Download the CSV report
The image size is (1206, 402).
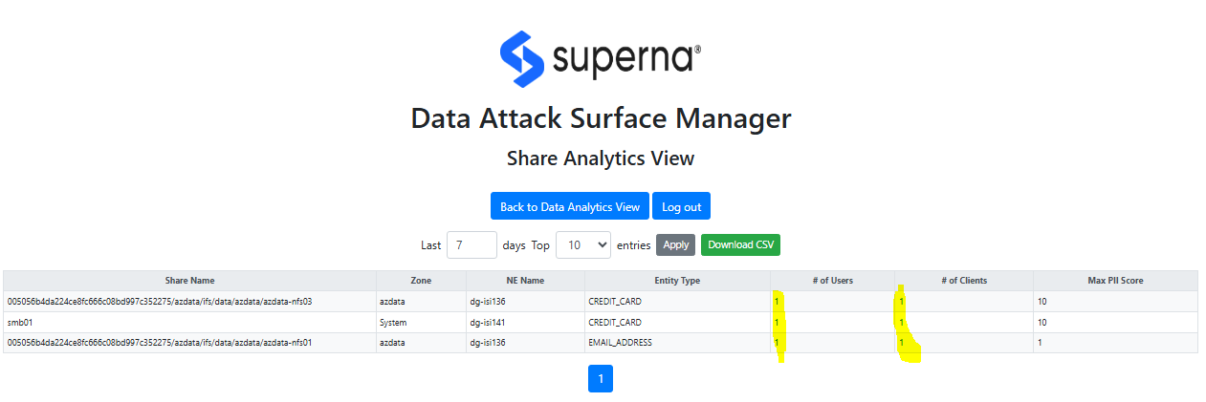(x=740, y=244)
